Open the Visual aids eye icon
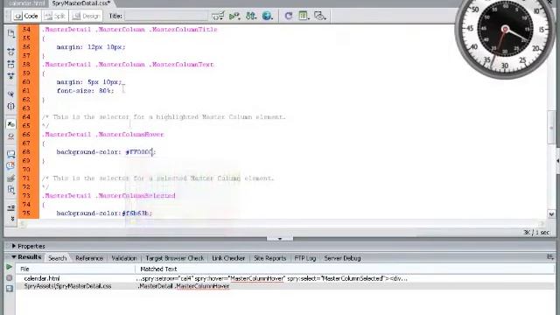560x315 pixels. [319, 16]
